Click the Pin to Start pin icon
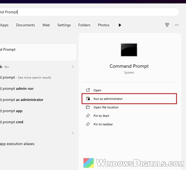 88,116
